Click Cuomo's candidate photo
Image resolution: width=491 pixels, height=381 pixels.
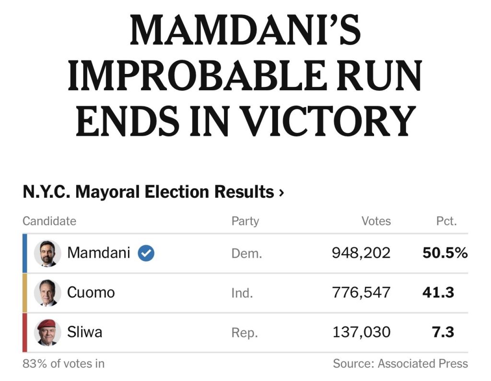pos(47,293)
